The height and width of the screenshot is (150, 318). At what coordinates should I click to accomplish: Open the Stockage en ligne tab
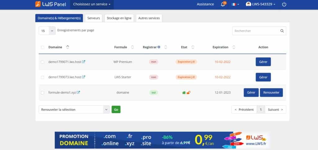119,18
